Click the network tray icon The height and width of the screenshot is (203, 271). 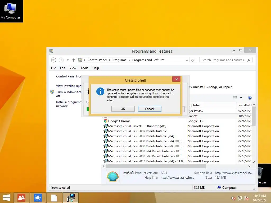point(240,198)
